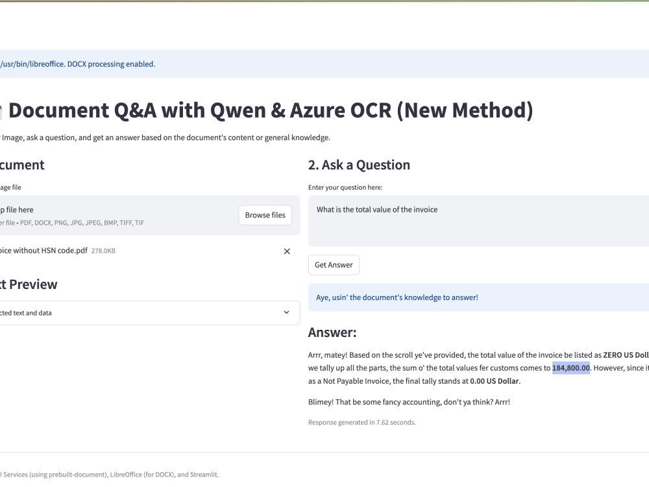This screenshot has height=487, width=649.
Task: Select the uploaded invoice PDF filename
Action: click(43, 251)
